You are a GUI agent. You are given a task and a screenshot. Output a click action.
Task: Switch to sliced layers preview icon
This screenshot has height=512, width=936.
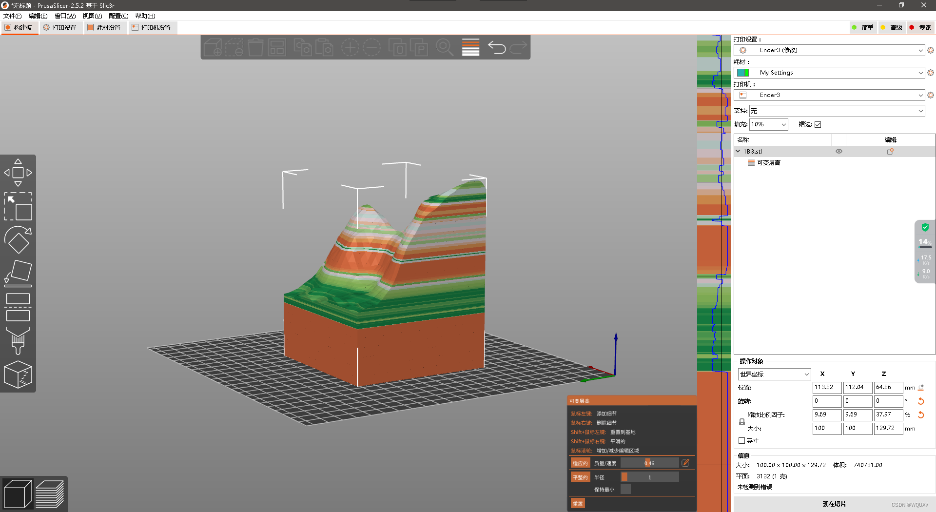(50, 493)
